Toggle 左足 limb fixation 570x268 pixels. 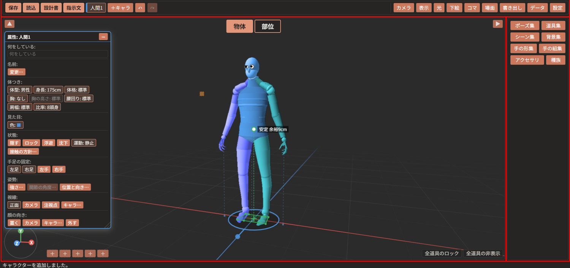pyautogui.click(x=14, y=169)
